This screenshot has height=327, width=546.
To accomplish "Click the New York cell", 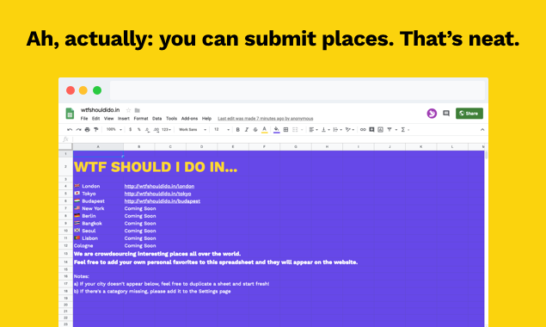I will pyautogui.click(x=98, y=208).
